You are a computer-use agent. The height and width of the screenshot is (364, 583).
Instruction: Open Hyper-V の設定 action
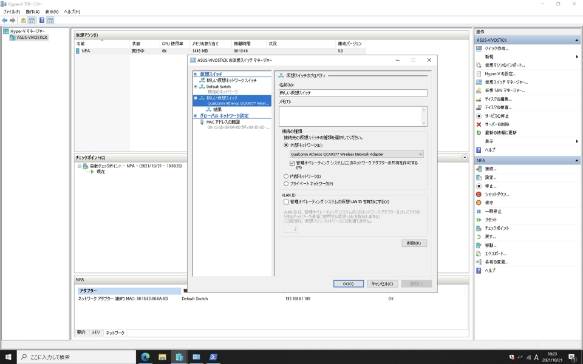(500, 73)
